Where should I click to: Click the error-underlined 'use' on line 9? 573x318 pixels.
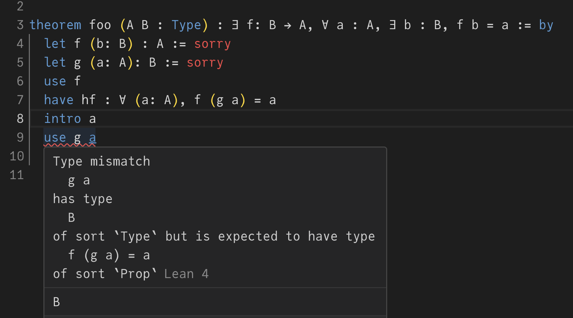pyautogui.click(x=55, y=137)
